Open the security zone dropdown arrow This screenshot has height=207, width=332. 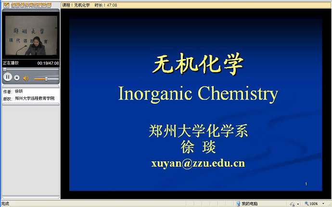(x=298, y=204)
